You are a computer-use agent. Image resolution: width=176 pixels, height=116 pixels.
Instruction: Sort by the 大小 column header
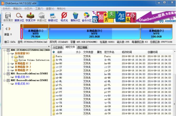(x=78, y=52)
